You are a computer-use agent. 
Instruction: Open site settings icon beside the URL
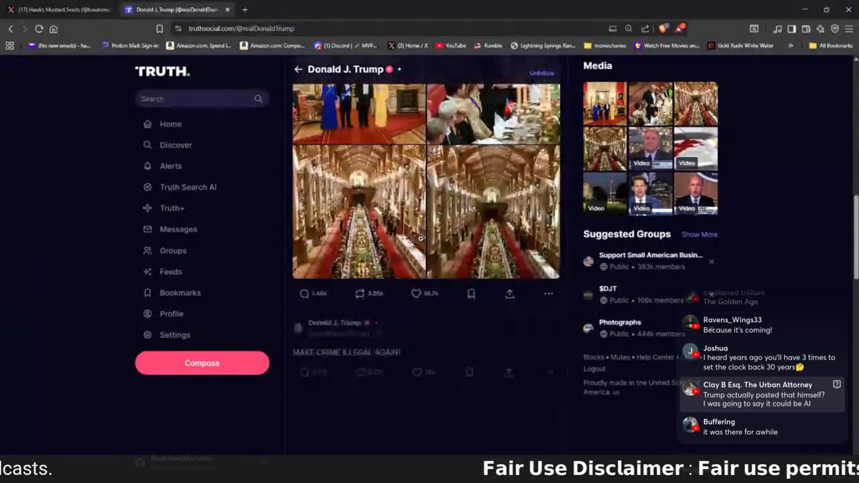(x=178, y=29)
